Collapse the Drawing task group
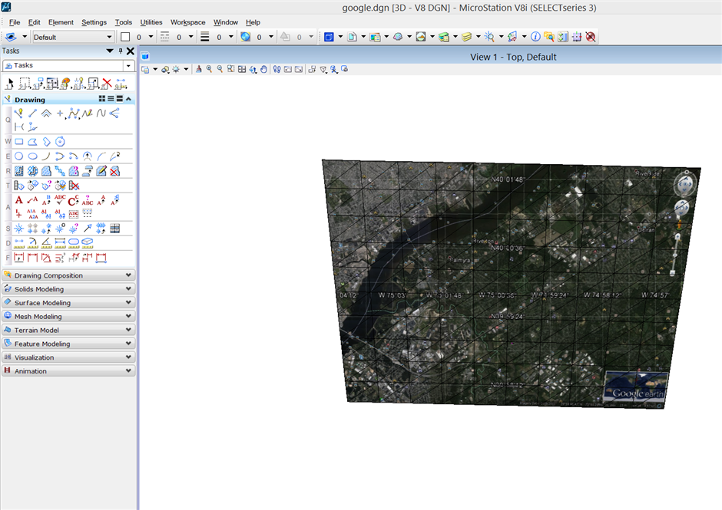 coord(129,99)
